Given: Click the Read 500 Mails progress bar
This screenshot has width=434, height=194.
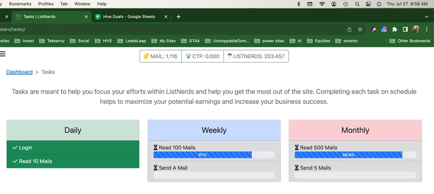Looking at the screenshot, I should click(355, 155).
